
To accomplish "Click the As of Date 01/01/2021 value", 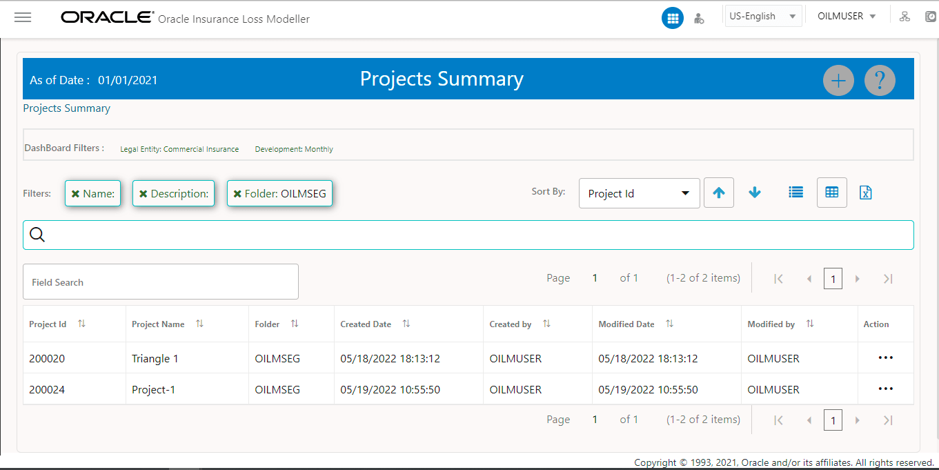I will [128, 80].
